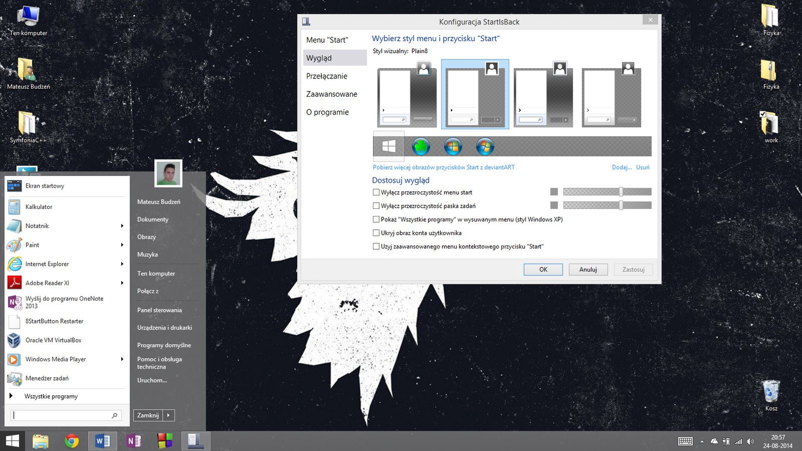Image resolution: width=802 pixels, height=451 pixels.
Task: Toggle "Wyłącz przezroczystość paska zadań" checkbox
Action: click(376, 206)
